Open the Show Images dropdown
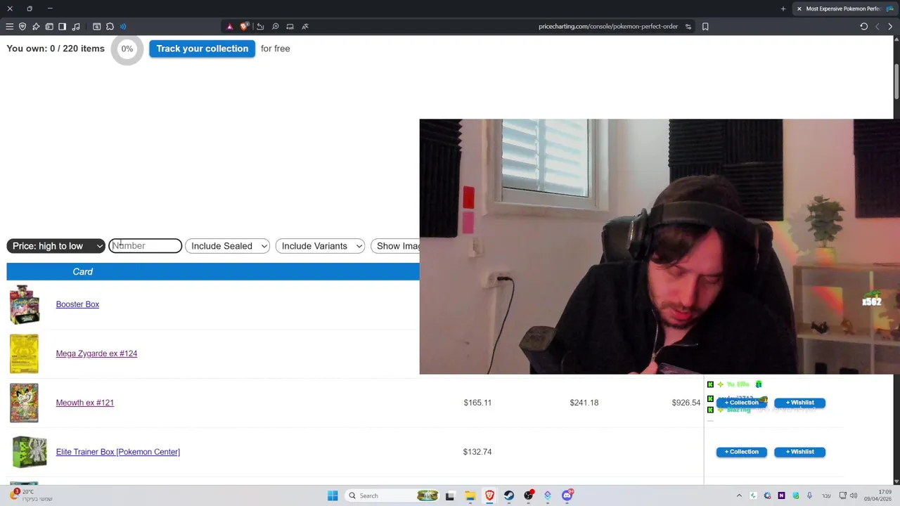 395,246
